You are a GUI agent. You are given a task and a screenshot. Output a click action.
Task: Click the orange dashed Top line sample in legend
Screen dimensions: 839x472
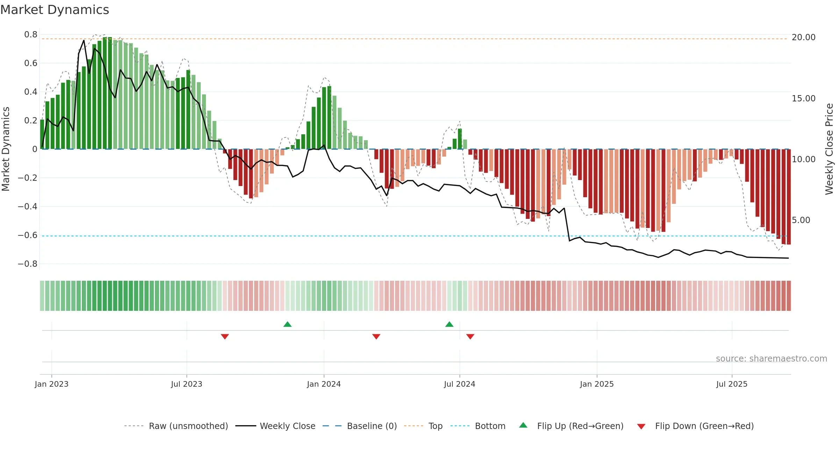click(414, 426)
